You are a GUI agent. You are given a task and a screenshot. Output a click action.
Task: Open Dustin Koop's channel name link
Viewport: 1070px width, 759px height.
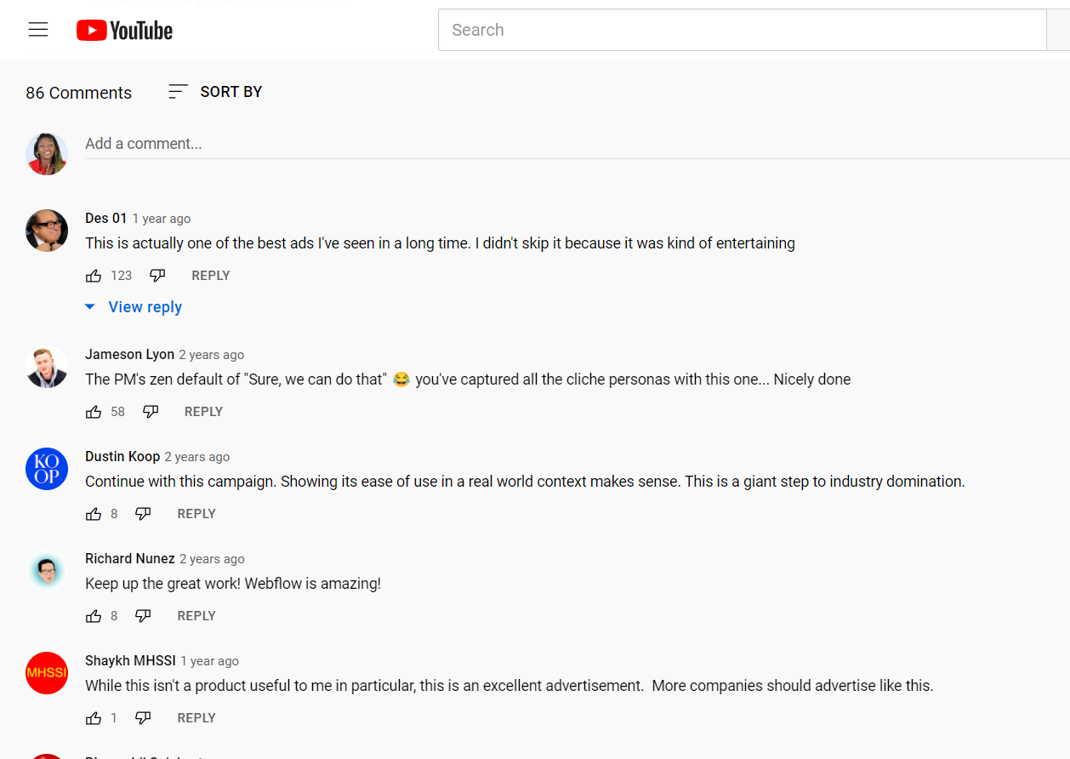tap(122, 457)
